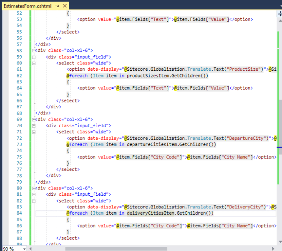Image resolution: width=282 pixels, height=251 pixels.
Task: Click the editor split-window icon
Action: 279,13
